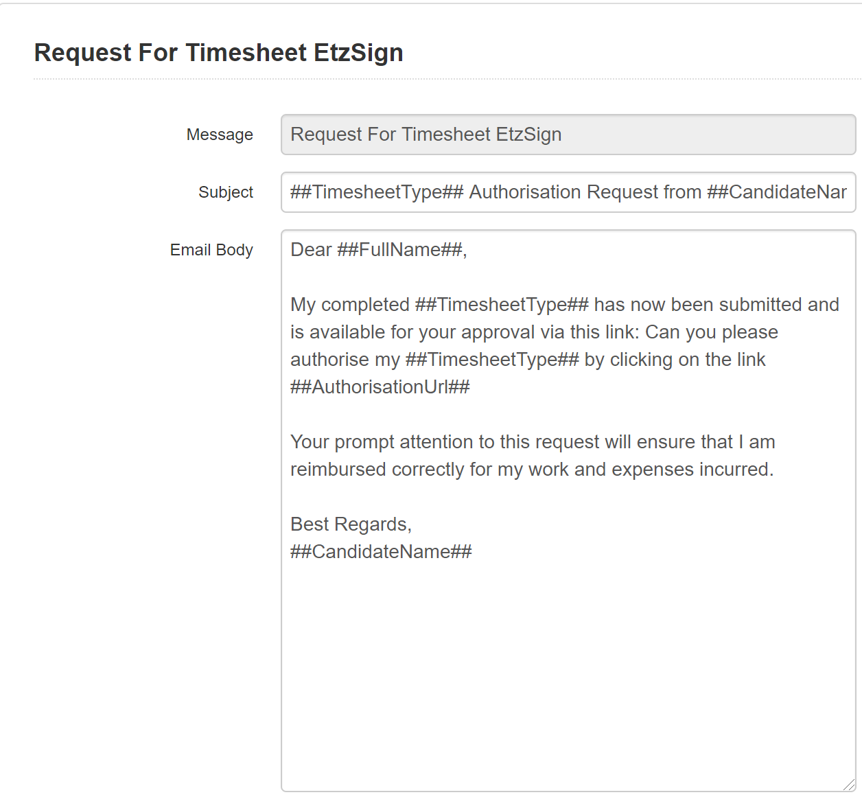This screenshot has width=862, height=797.
Task: Click ##TimesheetType## at start of Subject
Action: [377, 192]
